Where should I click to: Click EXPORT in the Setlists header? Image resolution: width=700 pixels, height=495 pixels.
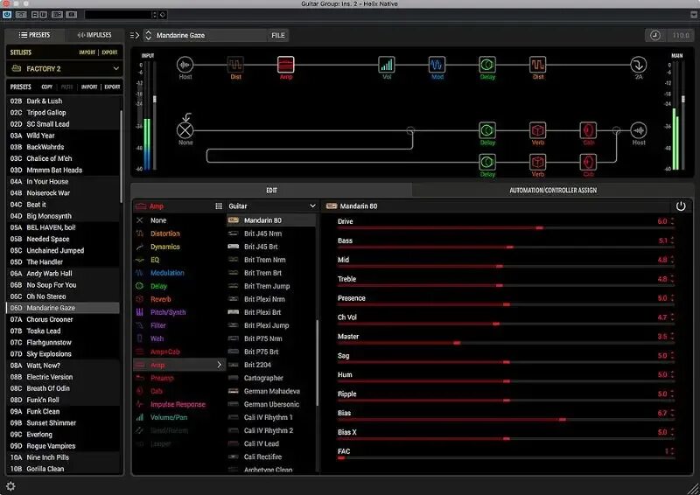click(x=109, y=52)
